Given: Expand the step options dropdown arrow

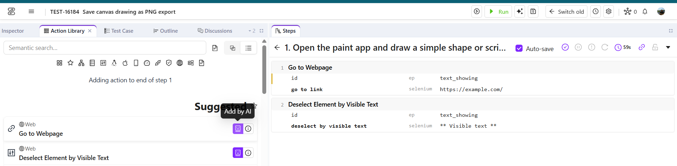Looking at the screenshot, I should point(668,47).
